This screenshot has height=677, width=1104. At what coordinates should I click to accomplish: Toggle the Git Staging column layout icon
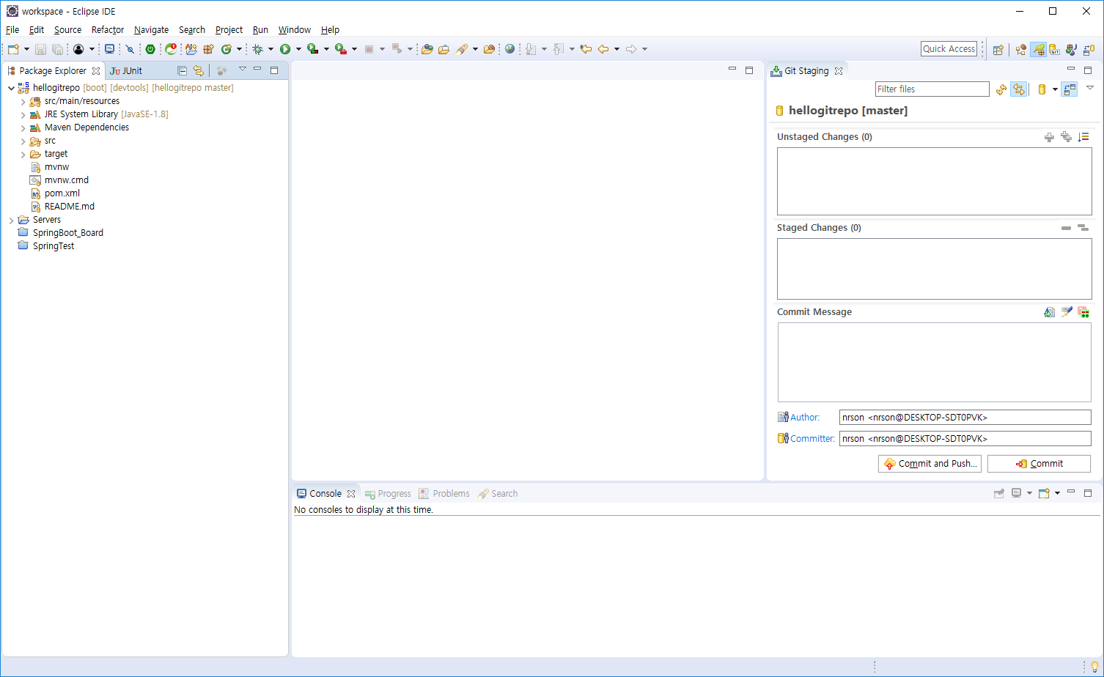pos(1070,89)
